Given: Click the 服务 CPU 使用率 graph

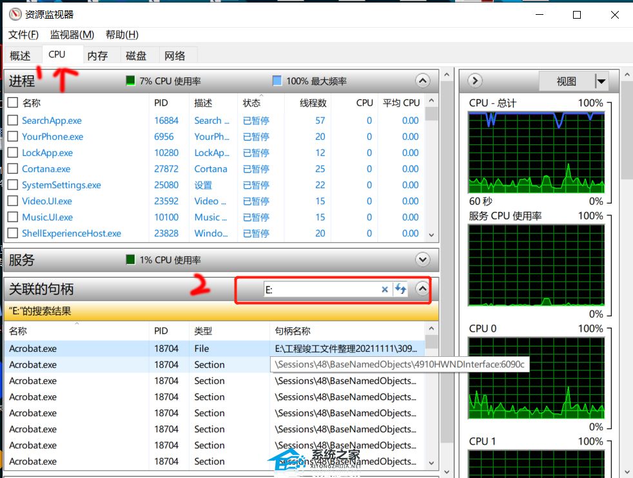Looking at the screenshot, I should (536, 265).
